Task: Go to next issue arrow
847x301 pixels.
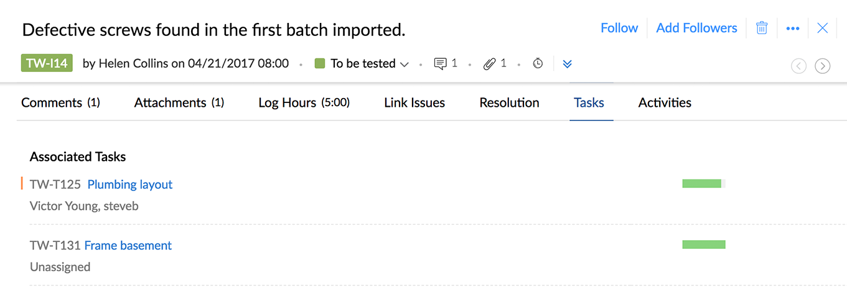Action: pos(823,66)
